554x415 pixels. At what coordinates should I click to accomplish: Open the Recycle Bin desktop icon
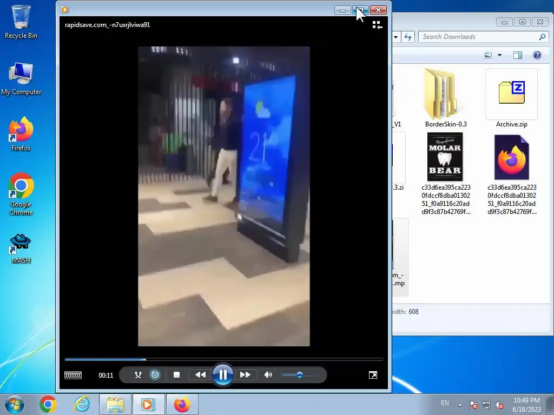(x=21, y=21)
